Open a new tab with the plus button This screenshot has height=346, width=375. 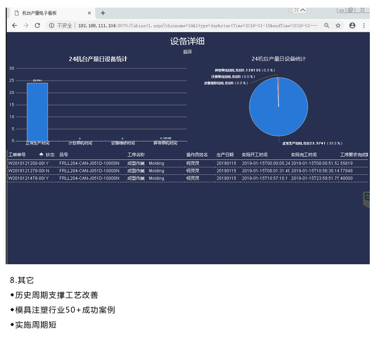click(103, 13)
